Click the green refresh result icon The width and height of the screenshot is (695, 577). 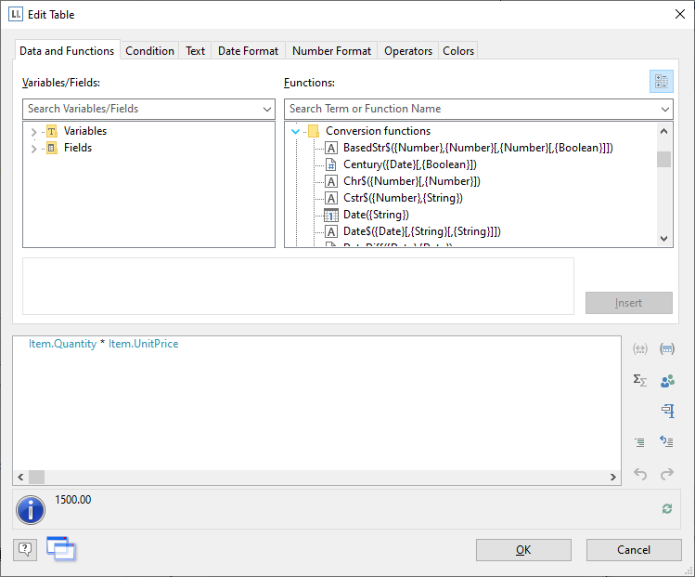click(666, 508)
